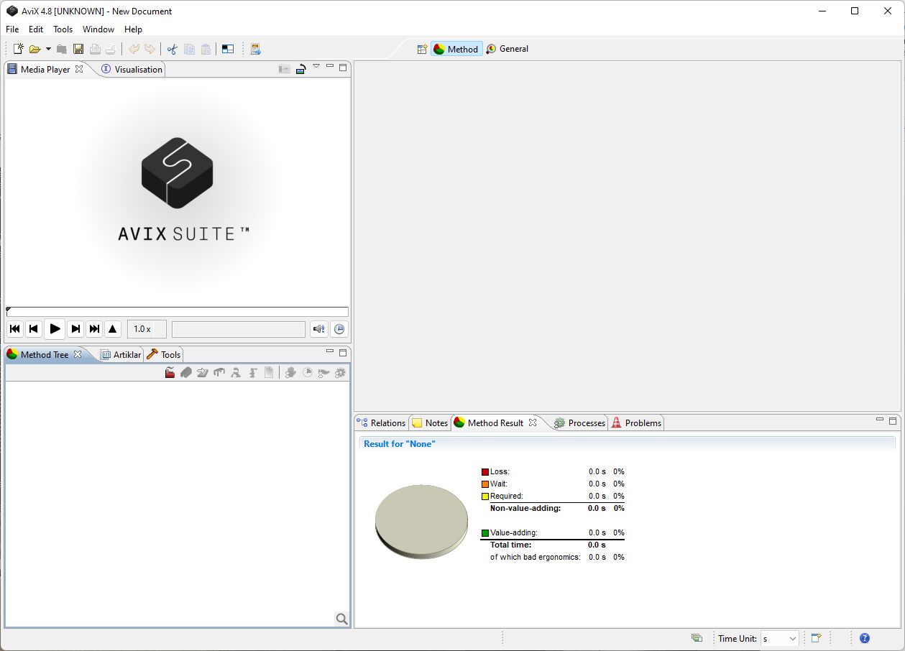Click the Open Perspective icon beside Method
Image resolution: width=905 pixels, height=651 pixels.
(x=422, y=49)
